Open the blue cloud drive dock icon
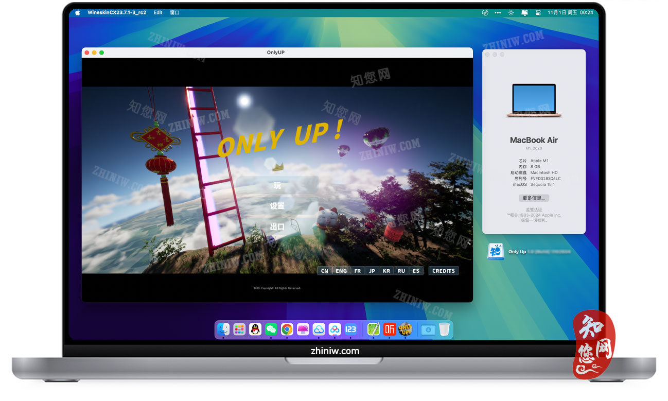 319,329
